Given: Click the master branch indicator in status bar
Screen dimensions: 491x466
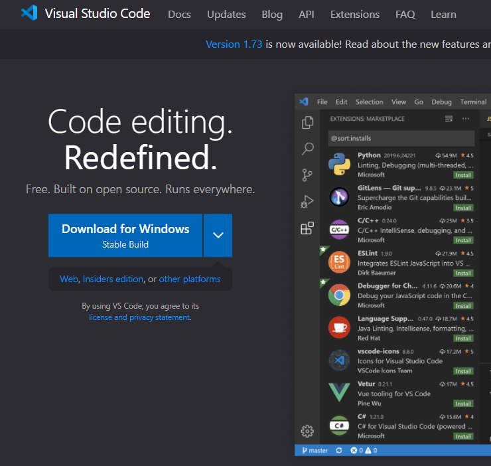Looking at the screenshot, I should 315,450.
